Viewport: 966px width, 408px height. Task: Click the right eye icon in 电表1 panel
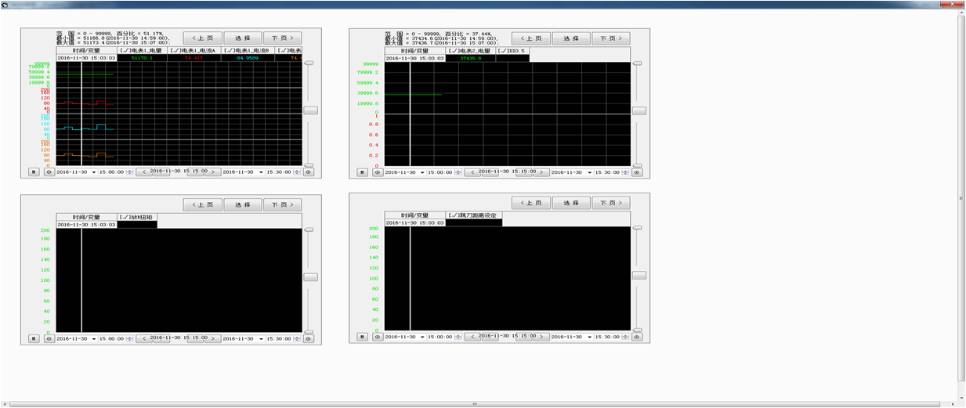point(309,172)
